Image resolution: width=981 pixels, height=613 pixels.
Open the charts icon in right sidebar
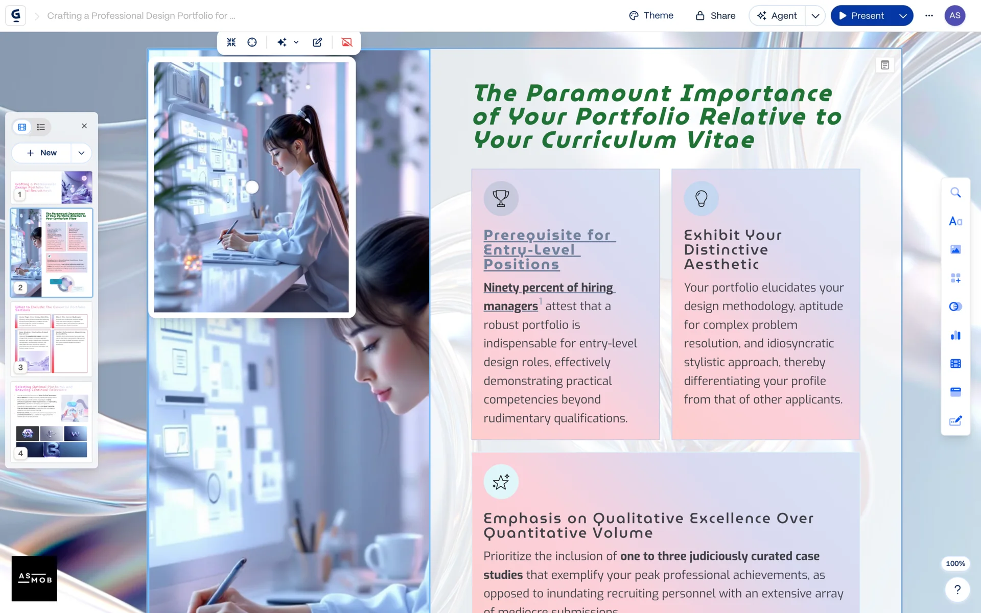(955, 335)
